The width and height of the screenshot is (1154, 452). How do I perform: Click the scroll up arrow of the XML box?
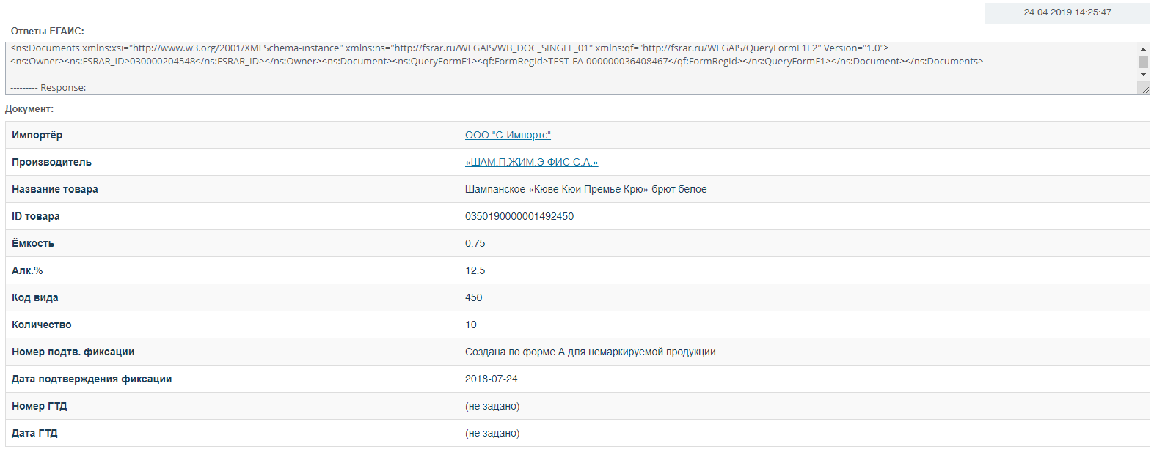tap(1143, 48)
